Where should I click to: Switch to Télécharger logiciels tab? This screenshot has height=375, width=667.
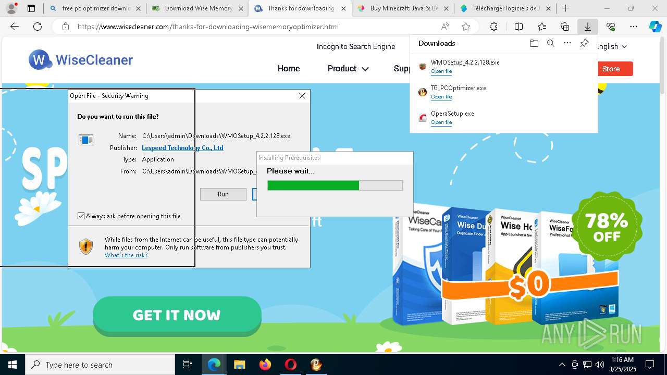point(506,8)
